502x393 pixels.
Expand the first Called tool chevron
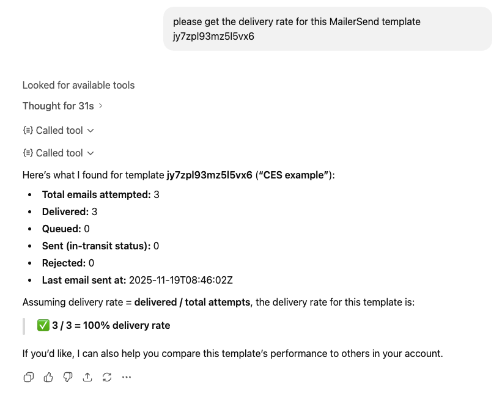[x=90, y=130]
